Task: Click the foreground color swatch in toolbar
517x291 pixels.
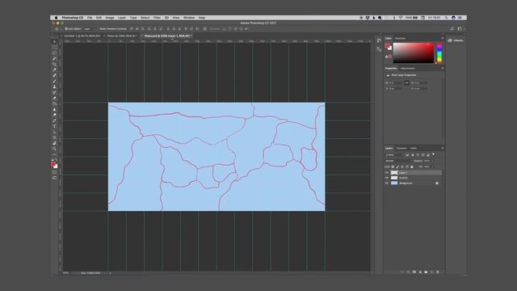Action: tap(53, 164)
